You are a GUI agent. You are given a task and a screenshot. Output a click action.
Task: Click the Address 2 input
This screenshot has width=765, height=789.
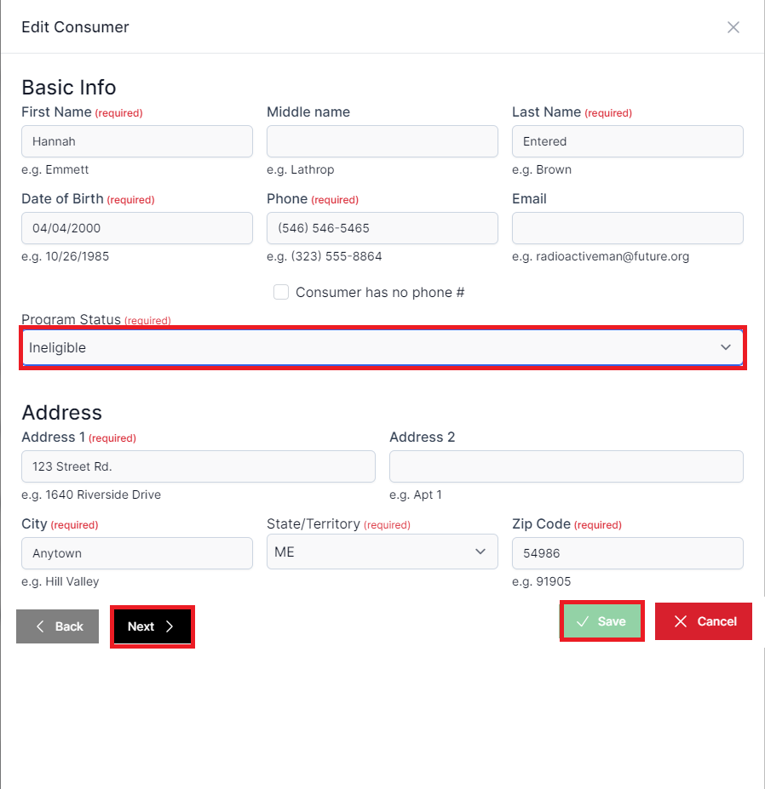(566, 466)
